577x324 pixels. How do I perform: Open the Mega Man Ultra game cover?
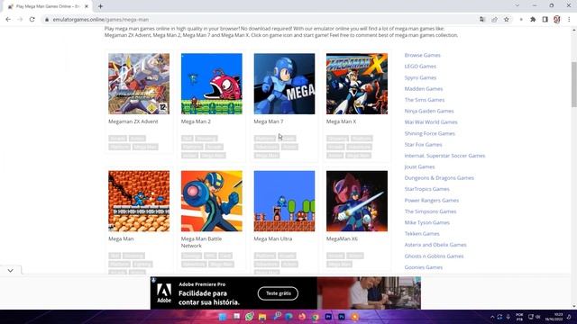pos(284,201)
